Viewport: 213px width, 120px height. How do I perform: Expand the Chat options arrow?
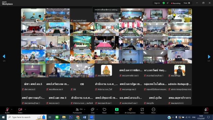coord(97,109)
